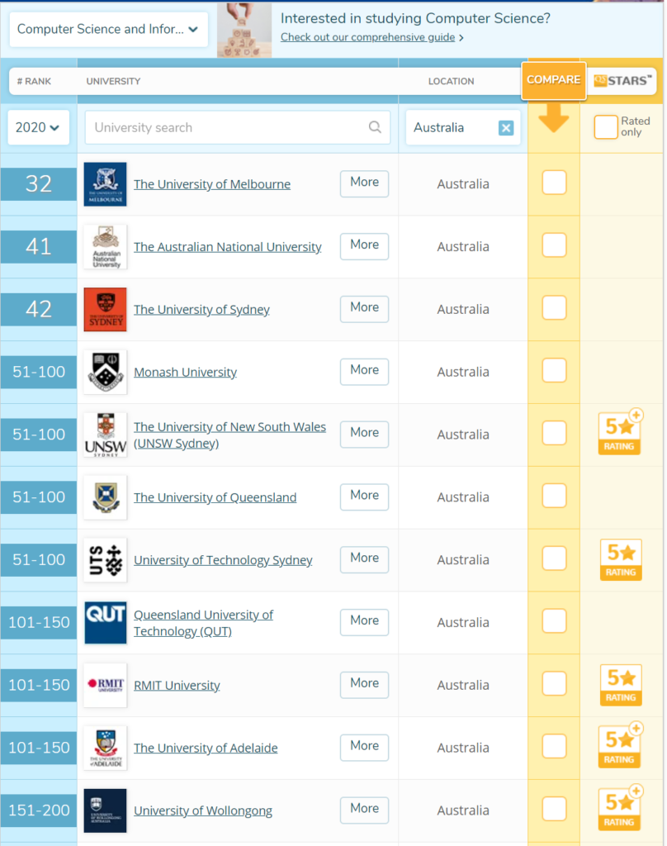Open UNSW 5-star rating badge

pos(620,431)
